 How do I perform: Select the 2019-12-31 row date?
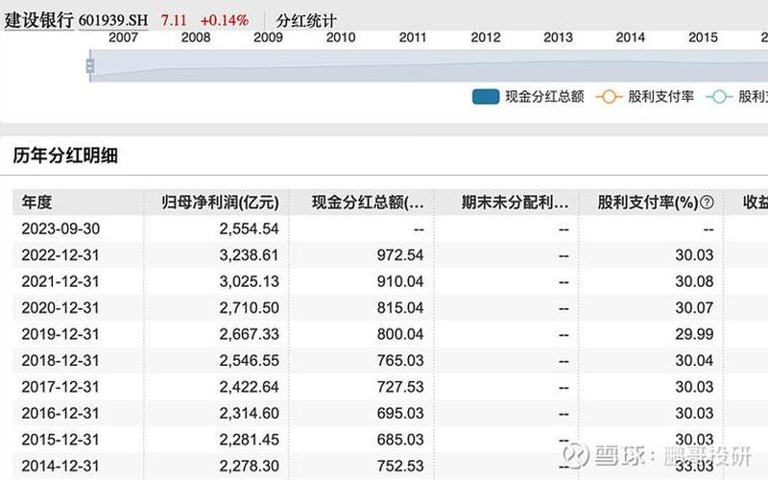click(x=60, y=334)
